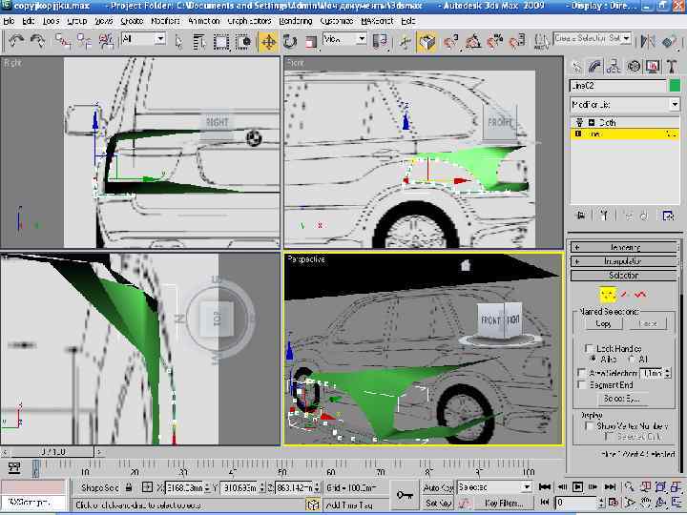Open the Hierarchy command panel tab
Viewport: 687px width, 515px height.
coord(614,66)
